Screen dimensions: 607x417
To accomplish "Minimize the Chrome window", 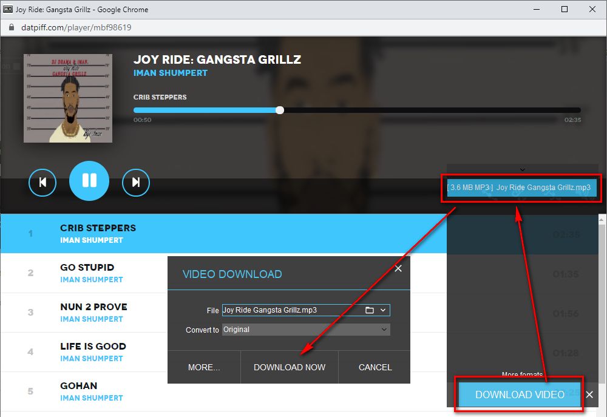I will coord(537,9).
